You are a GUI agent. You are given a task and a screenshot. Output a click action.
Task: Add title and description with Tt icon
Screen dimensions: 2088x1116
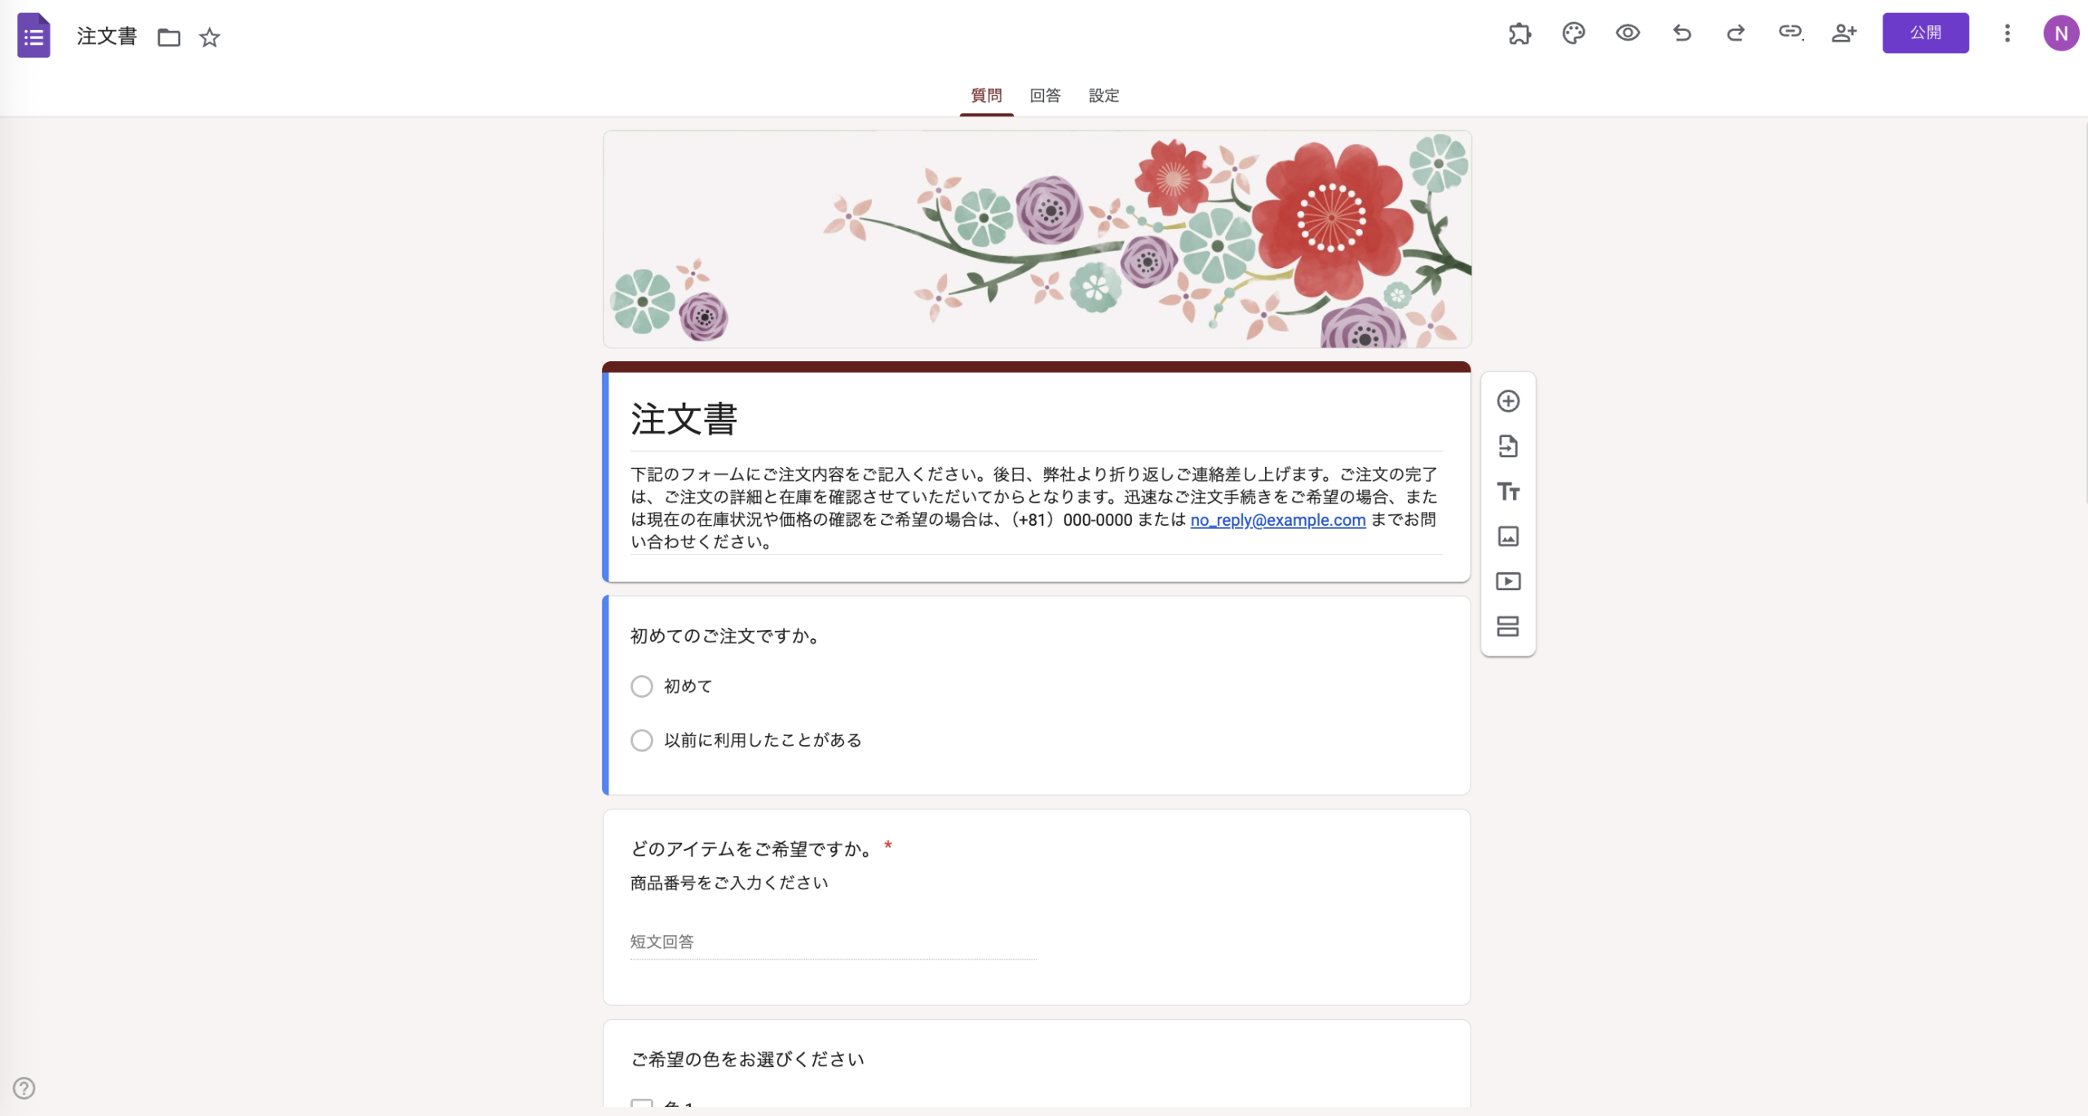click(x=1508, y=491)
